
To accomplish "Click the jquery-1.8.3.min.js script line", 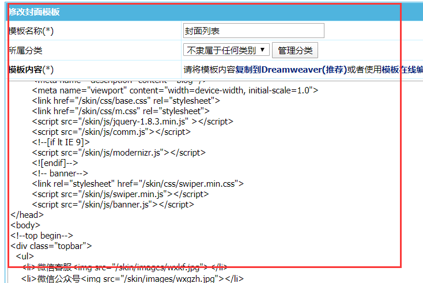I will (133, 122).
